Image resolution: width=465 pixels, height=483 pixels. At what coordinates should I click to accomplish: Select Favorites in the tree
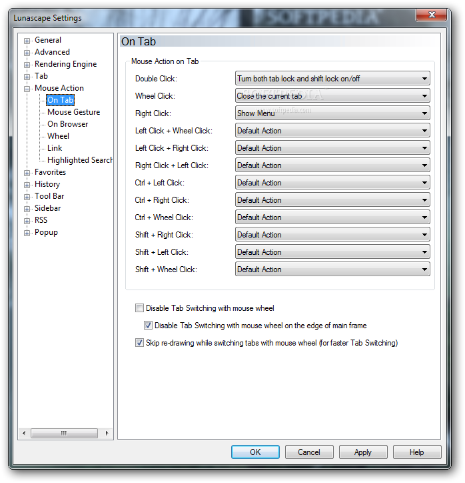50,172
